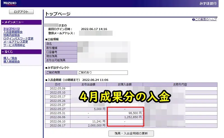Open the help question mark icon
224x138 pixels.
pyautogui.click(x=193, y=20)
